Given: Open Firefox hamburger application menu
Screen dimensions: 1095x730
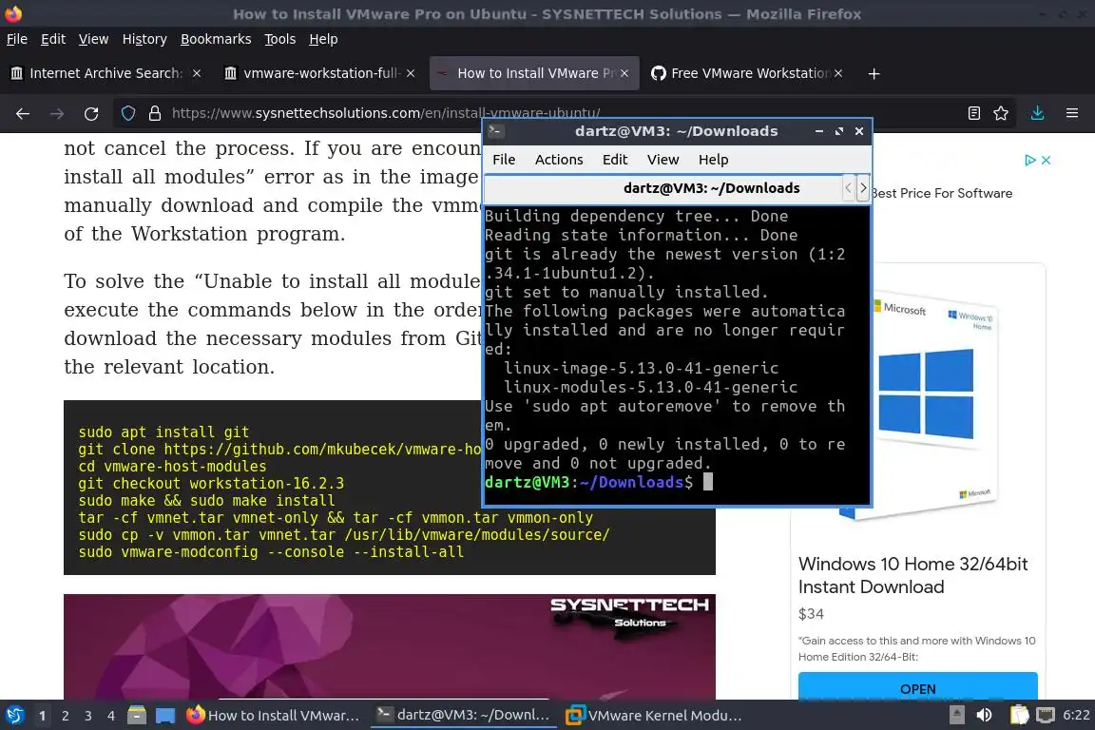Looking at the screenshot, I should pyautogui.click(x=1072, y=113).
